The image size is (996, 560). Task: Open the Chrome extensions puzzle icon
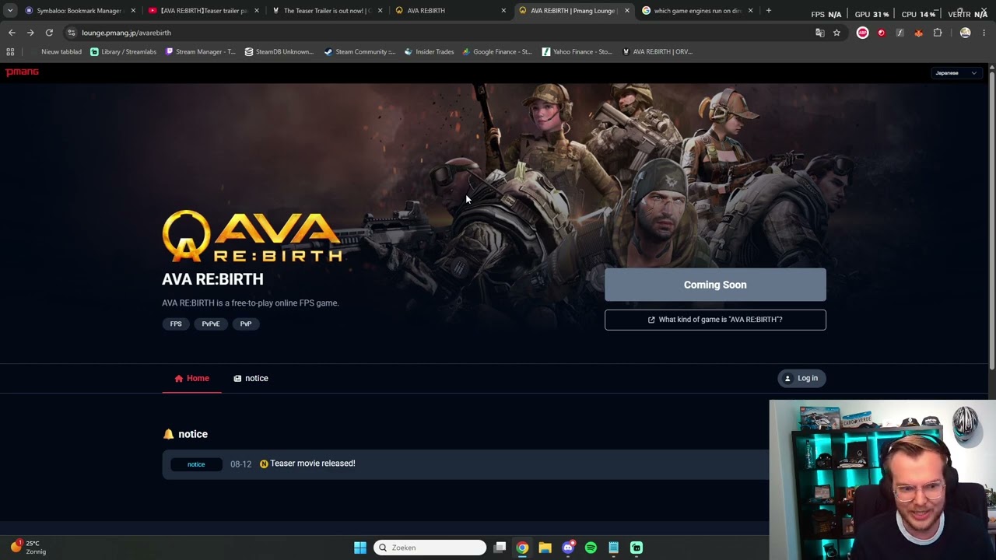click(938, 33)
